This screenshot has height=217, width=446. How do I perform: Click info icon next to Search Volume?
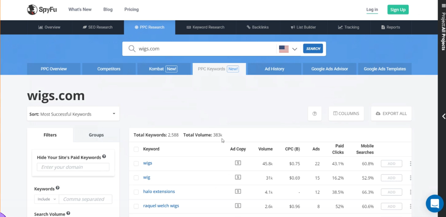68,213
